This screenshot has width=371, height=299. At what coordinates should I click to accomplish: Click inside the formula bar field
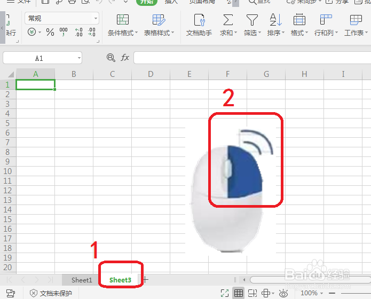click(x=252, y=58)
